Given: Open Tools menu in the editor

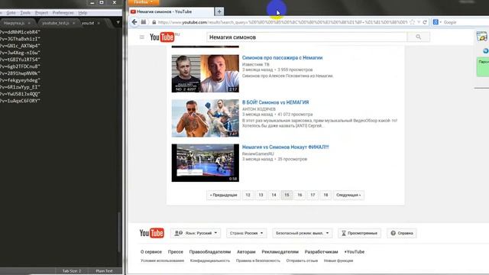Looking at the screenshot, I should (25, 13).
